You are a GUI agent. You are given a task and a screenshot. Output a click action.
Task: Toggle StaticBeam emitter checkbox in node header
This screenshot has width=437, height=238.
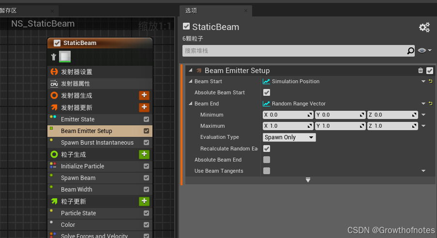click(57, 43)
